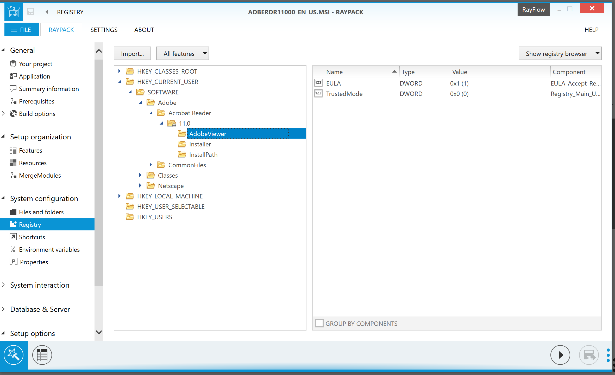Screen dimensions: 615x375
Task: Open the wizard wand view button
Action: point(14,355)
